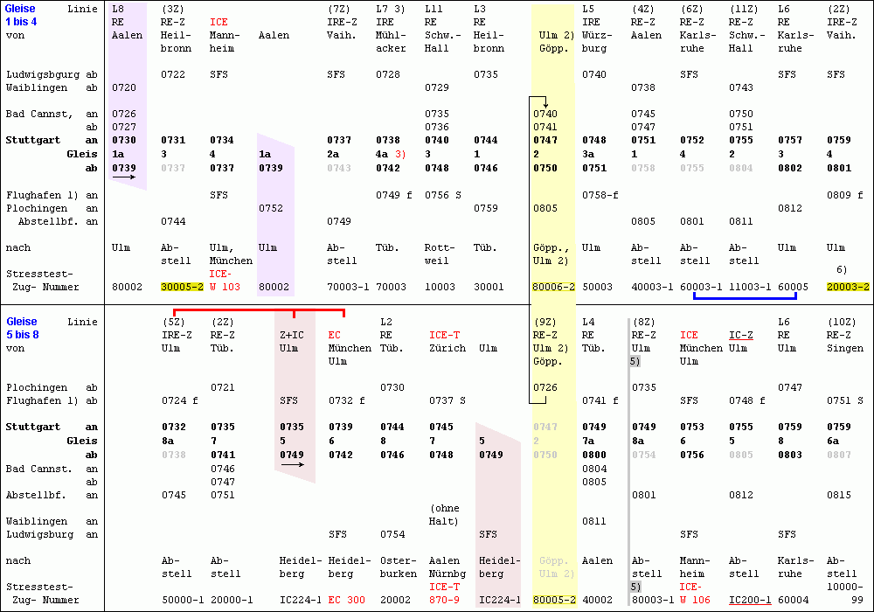Click the Flughafen arrival time '0758-f'
The width and height of the screenshot is (874, 612).
coord(600,195)
